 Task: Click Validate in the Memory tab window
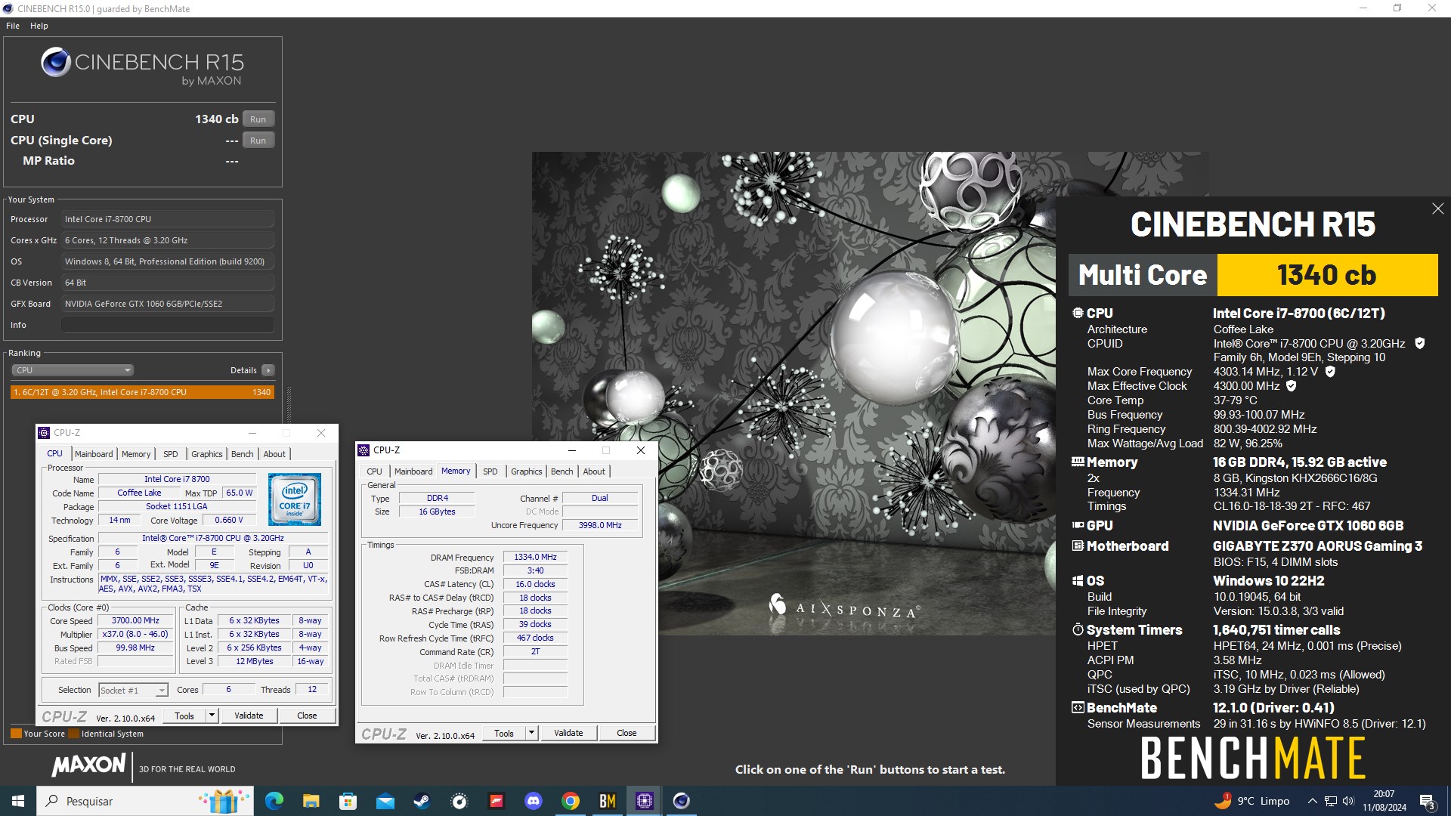(568, 733)
